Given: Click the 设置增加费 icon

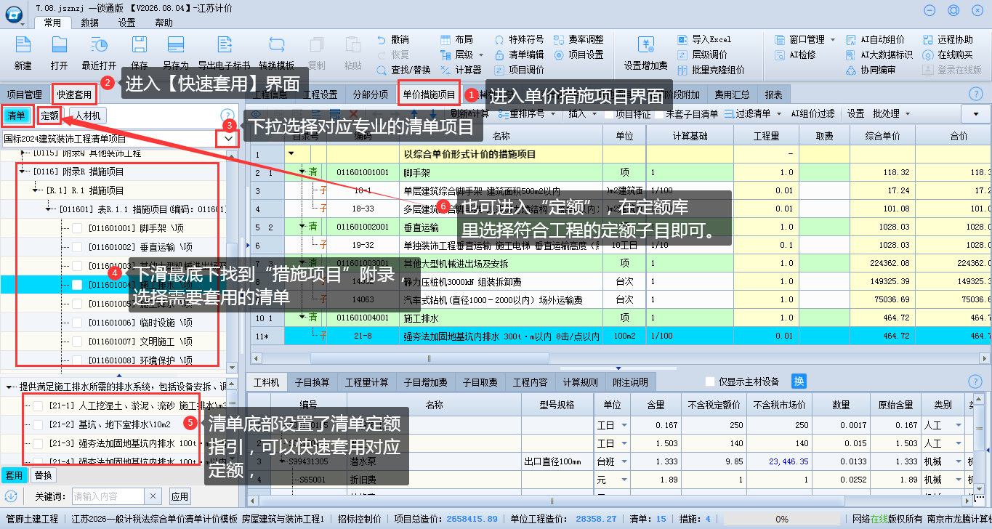Looking at the screenshot, I should (x=645, y=45).
